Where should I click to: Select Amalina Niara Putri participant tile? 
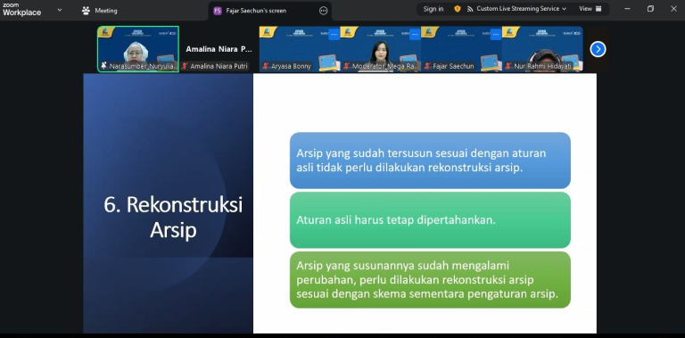(219, 49)
